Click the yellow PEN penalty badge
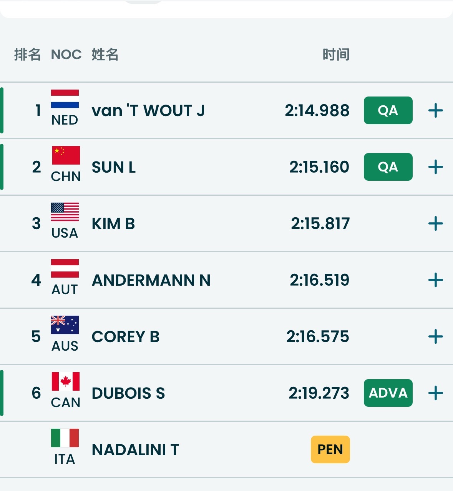Image resolution: width=453 pixels, height=491 pixels. click(330, 449)
